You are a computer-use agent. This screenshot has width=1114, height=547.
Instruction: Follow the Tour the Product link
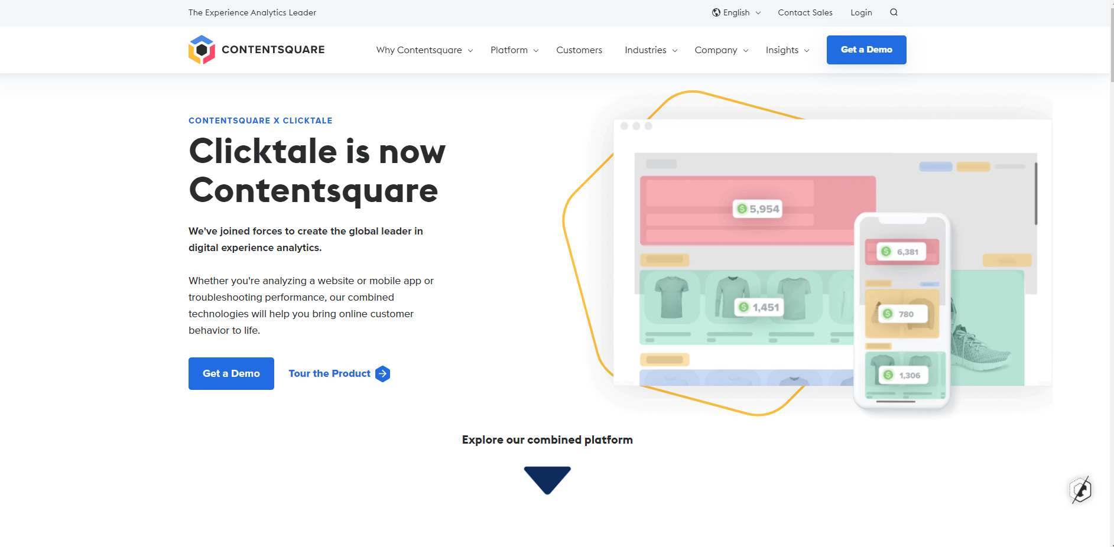[329, 373]
